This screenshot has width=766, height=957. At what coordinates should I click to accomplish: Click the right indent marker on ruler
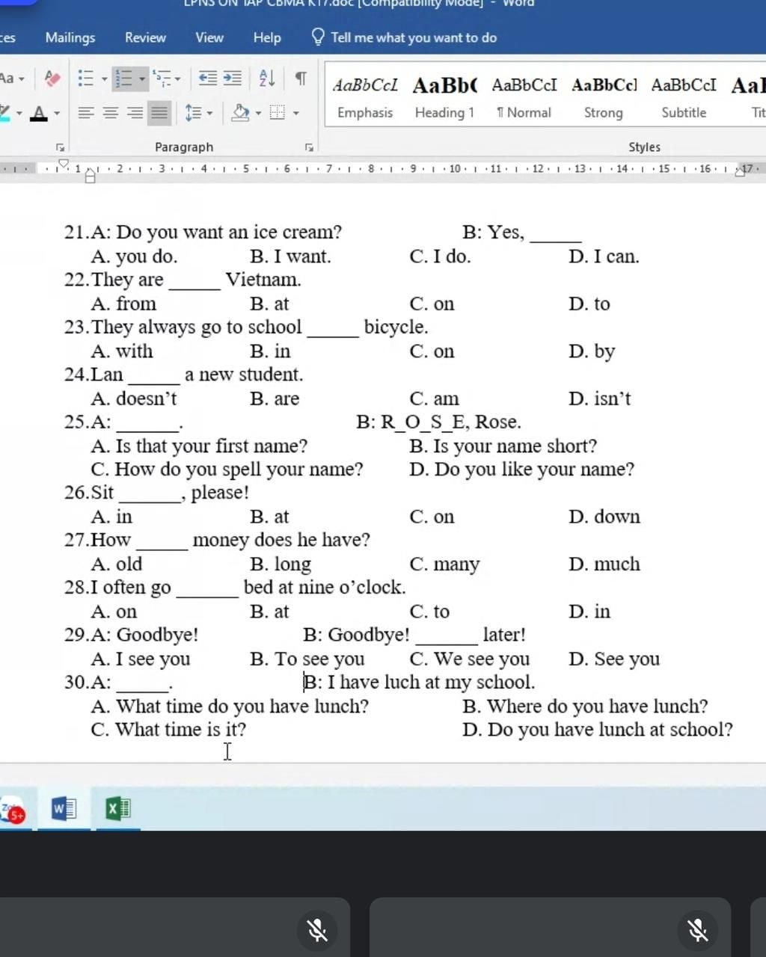click(x=740, y=172)
